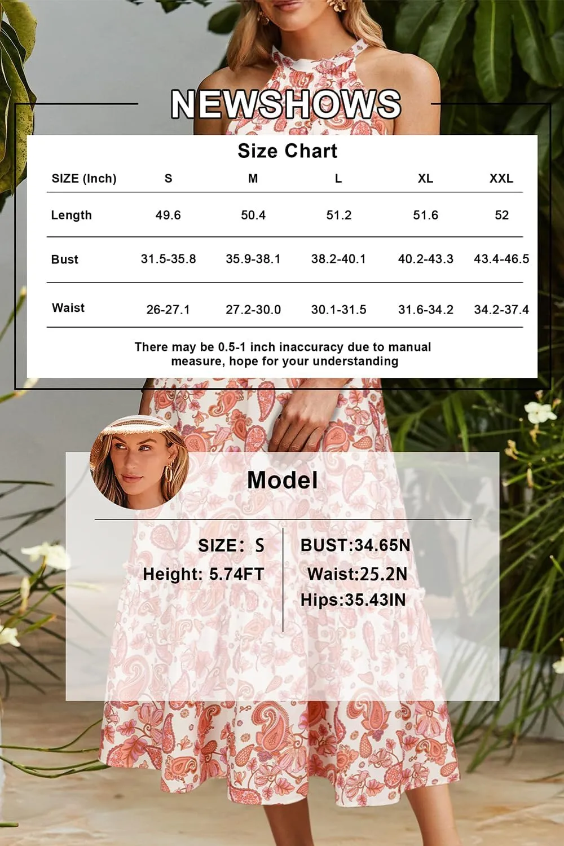Screen dimensions: 564x846
Task: Click bust range 31.5-35.8
Action: coord(169,259)
